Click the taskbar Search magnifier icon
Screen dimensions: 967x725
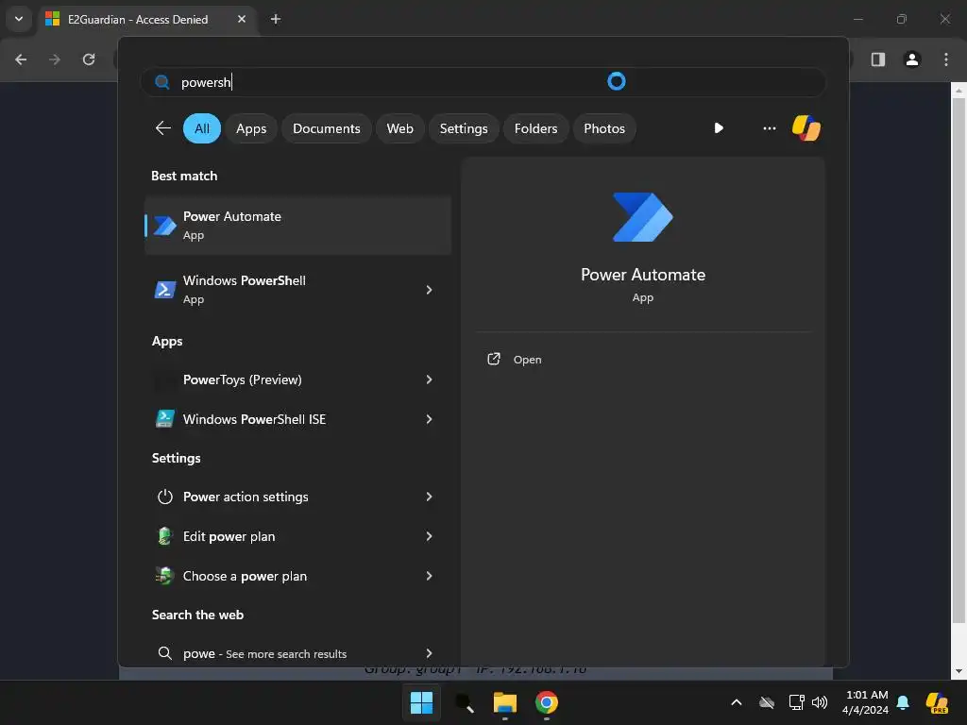(x=464, y=702)
